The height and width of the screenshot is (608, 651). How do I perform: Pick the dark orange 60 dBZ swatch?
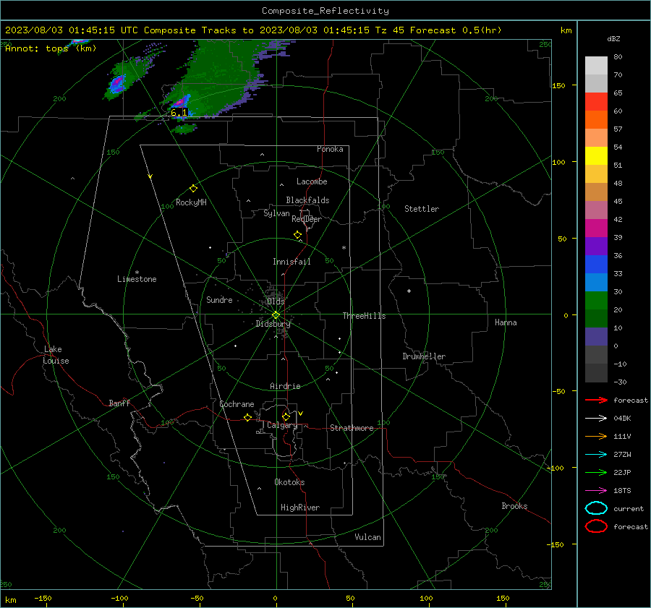(596, 119)
